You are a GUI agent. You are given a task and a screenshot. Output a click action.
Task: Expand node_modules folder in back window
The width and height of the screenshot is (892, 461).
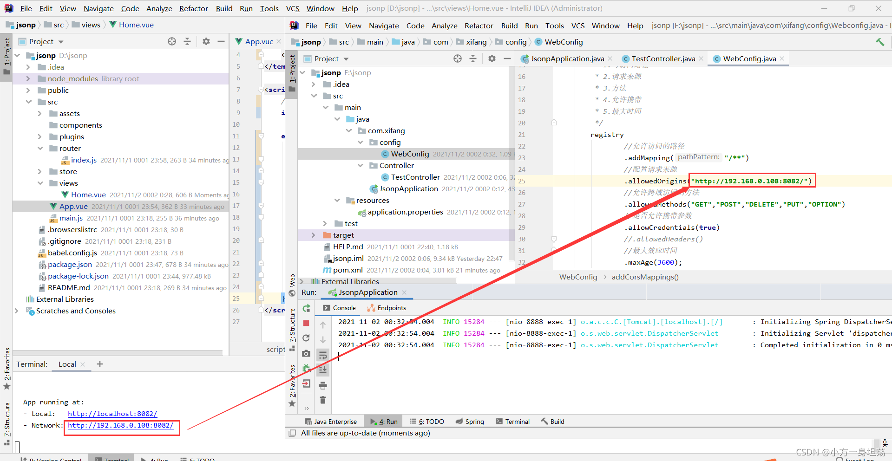point(28,78)
